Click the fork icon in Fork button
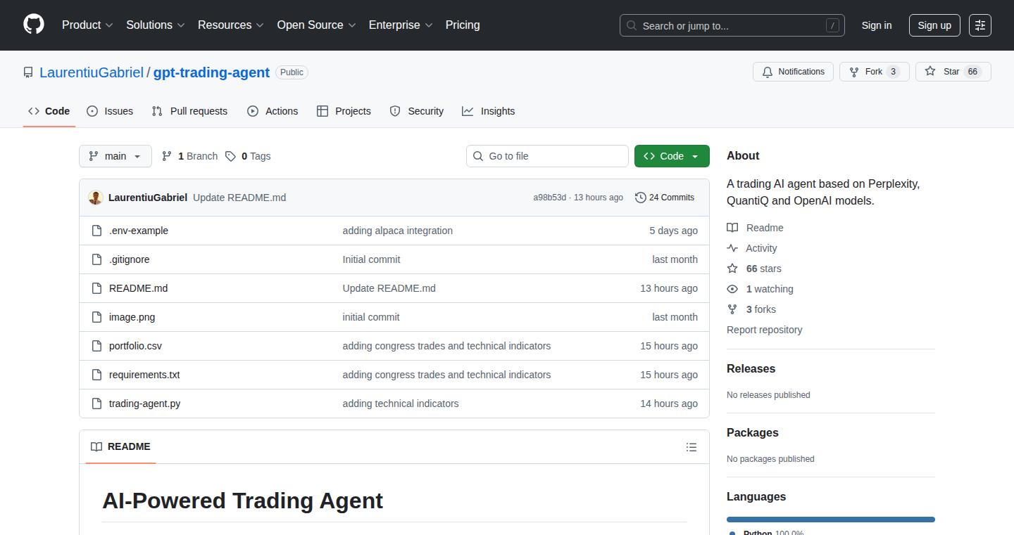Image resolution: width=1014 pixels, height=535 pixels. coord(854,72)
